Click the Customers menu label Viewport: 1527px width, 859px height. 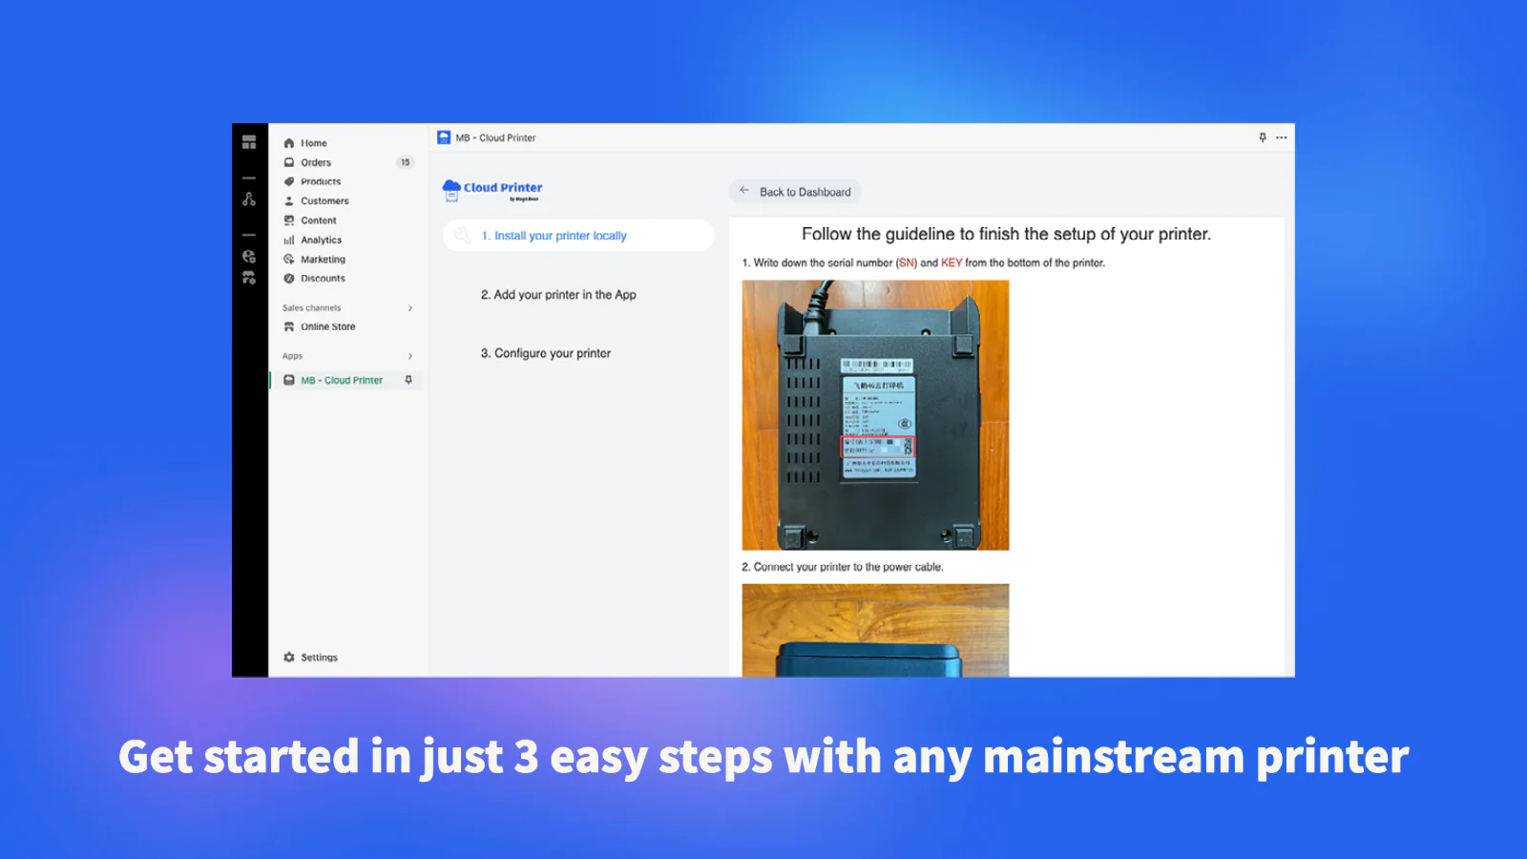[x=324, y=201]
